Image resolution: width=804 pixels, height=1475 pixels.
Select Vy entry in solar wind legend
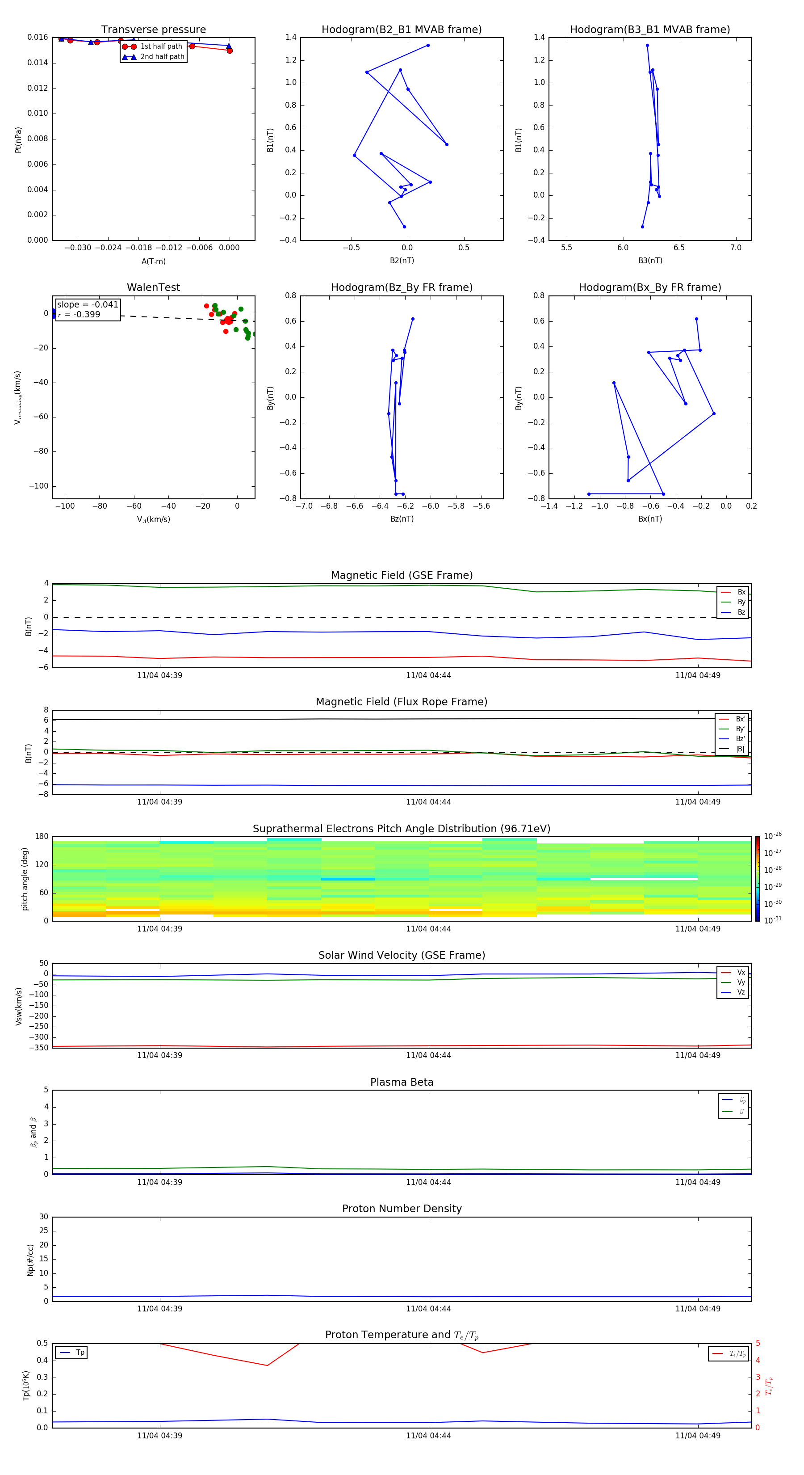pos(733,982)
